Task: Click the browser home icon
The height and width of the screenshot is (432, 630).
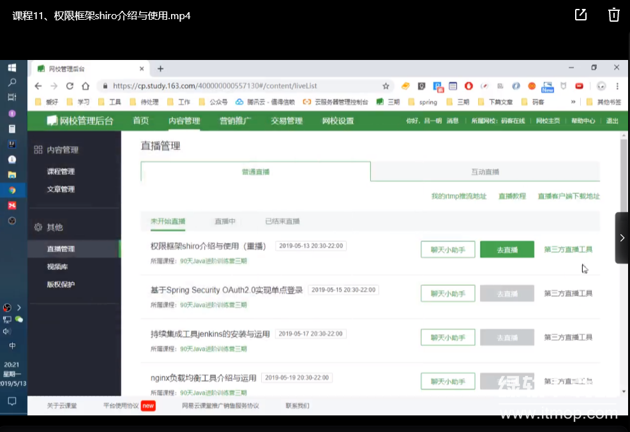Action: [x=85, y=86]
